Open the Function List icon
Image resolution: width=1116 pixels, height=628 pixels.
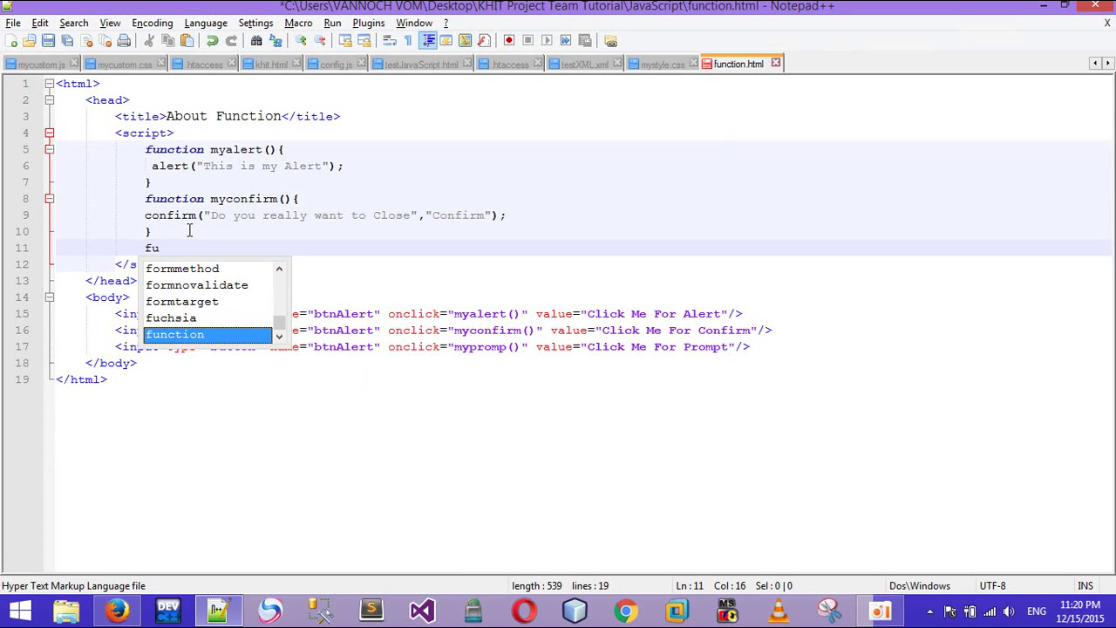tap(484, 40)
